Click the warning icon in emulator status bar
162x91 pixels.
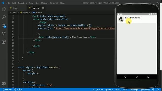click(121, 14)
